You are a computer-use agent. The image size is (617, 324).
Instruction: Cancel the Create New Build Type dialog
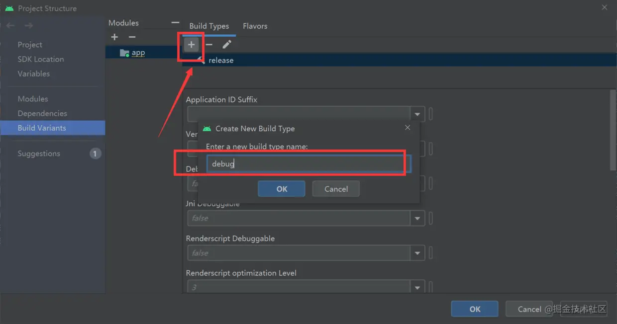tap(336, 189)
